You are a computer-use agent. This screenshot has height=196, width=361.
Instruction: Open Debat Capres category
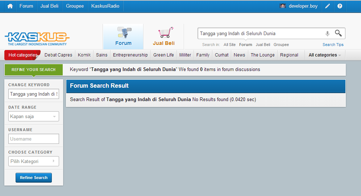click(x=58, y=55)
